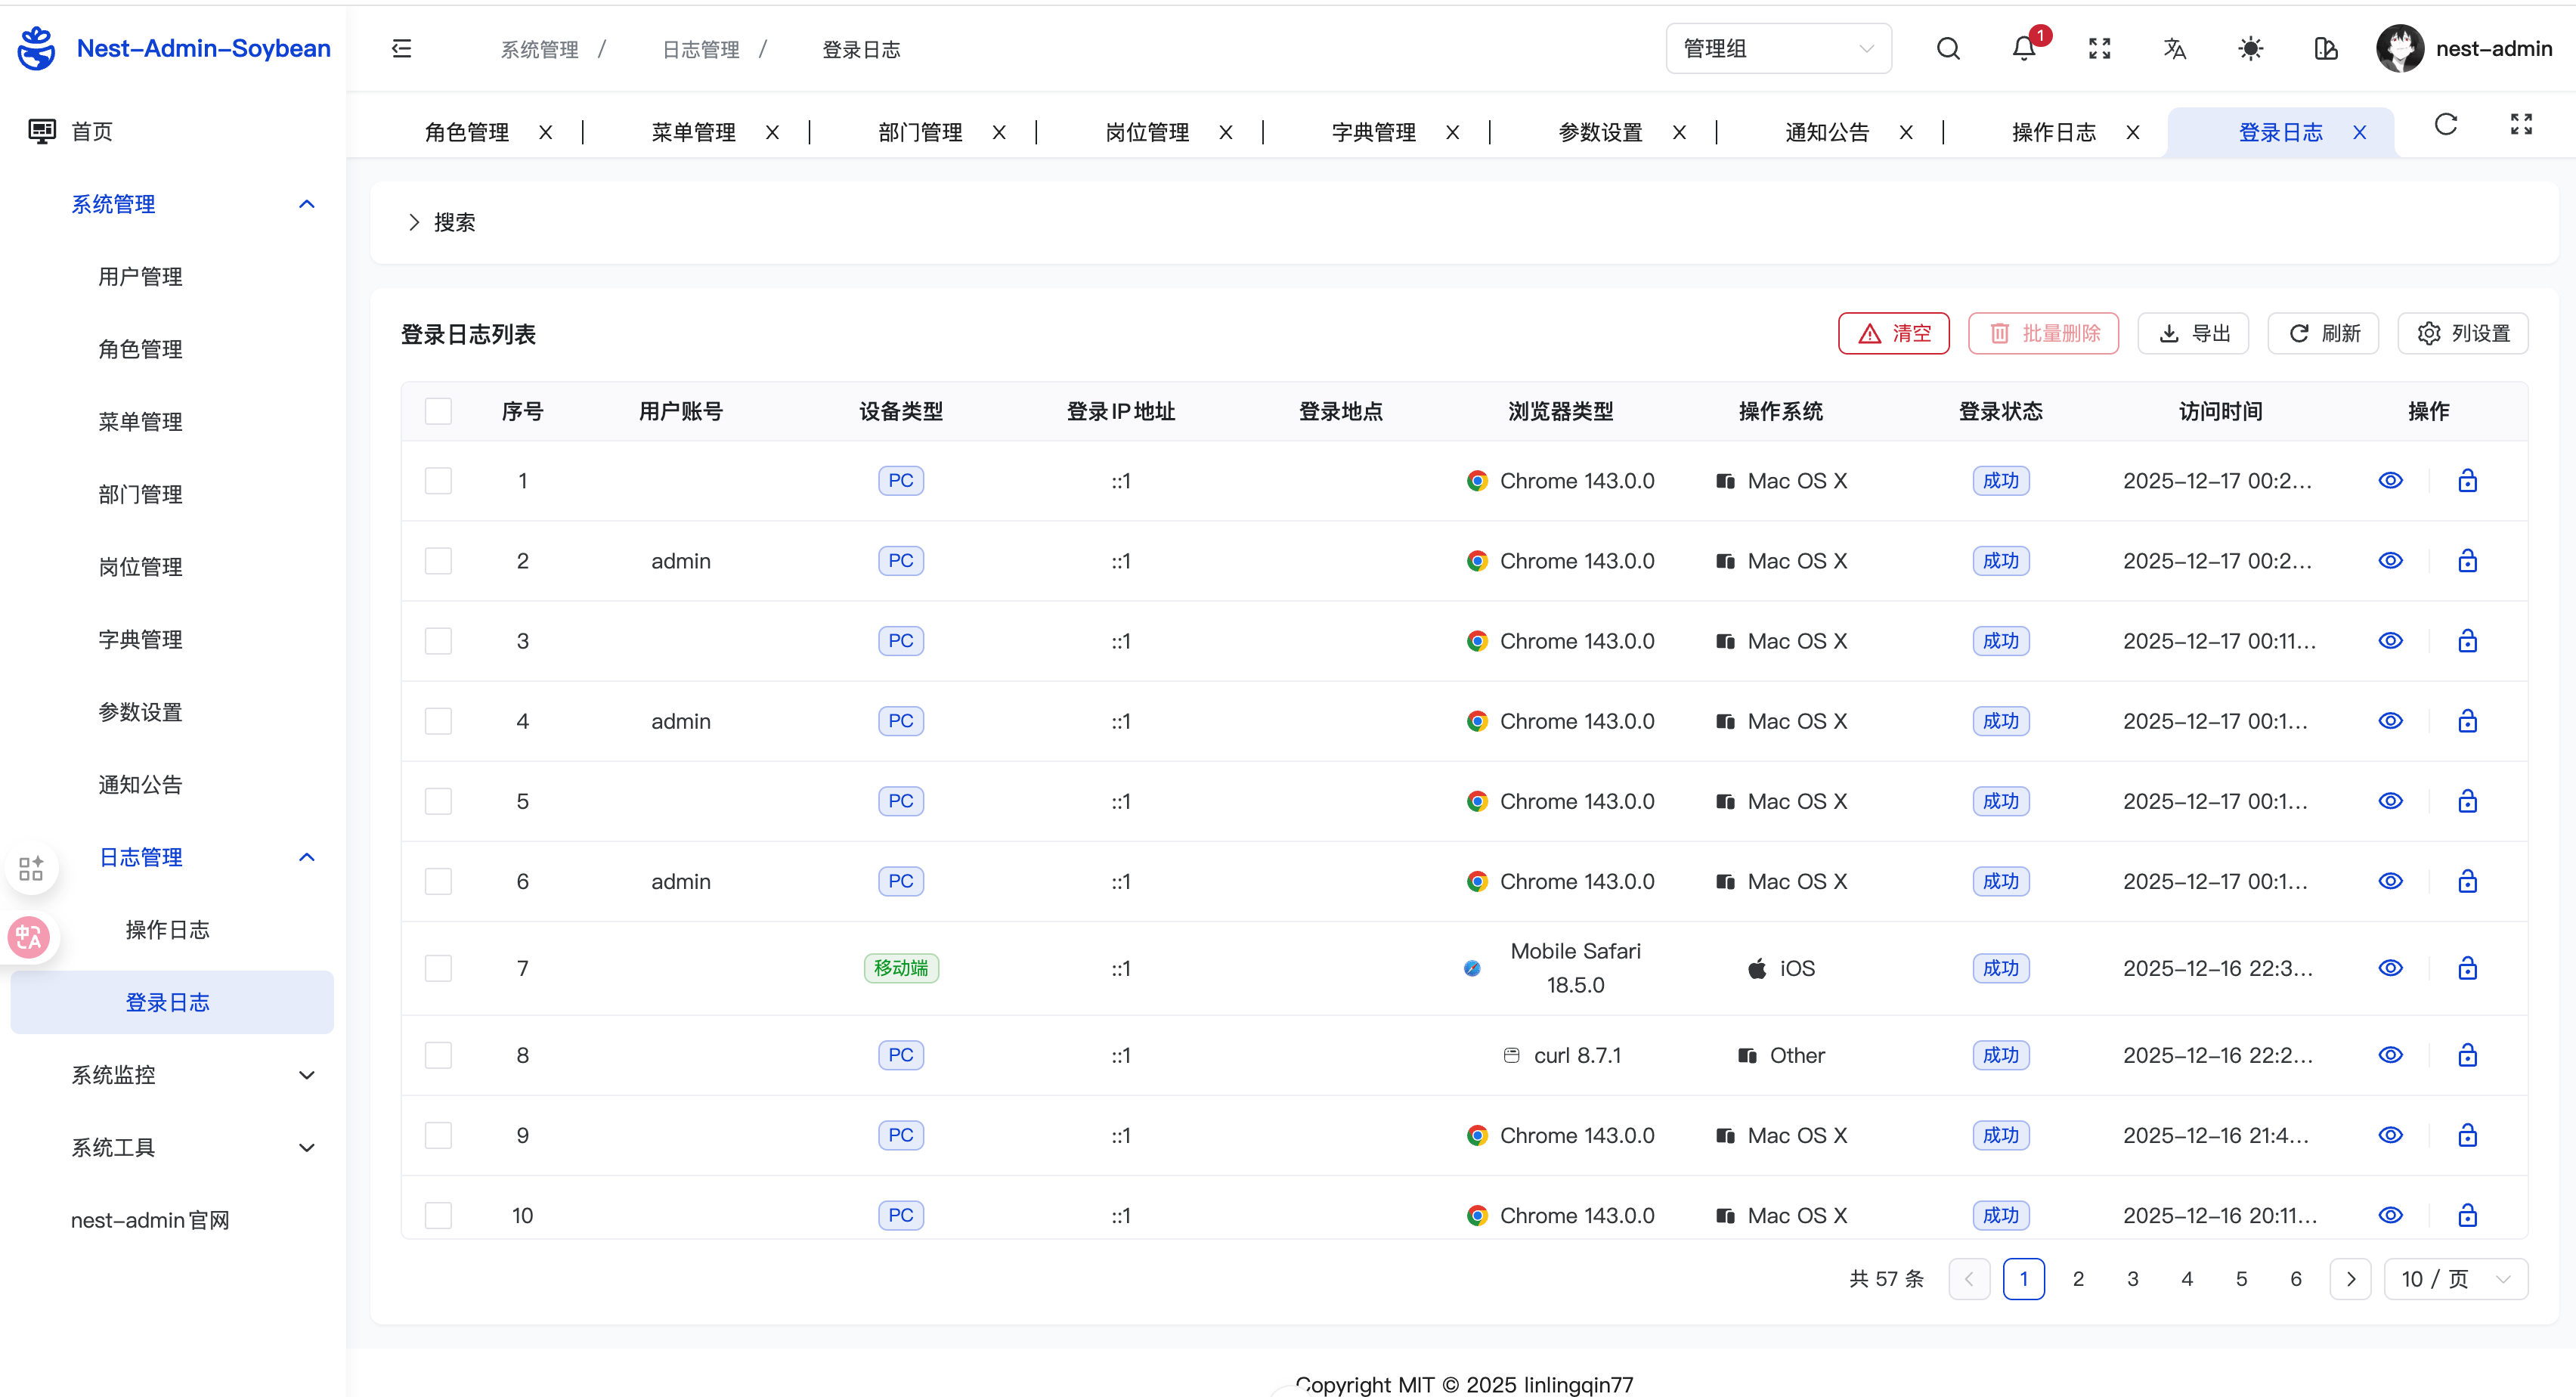Open 用户管理 in the sidebar

click(x=140, y=276)
